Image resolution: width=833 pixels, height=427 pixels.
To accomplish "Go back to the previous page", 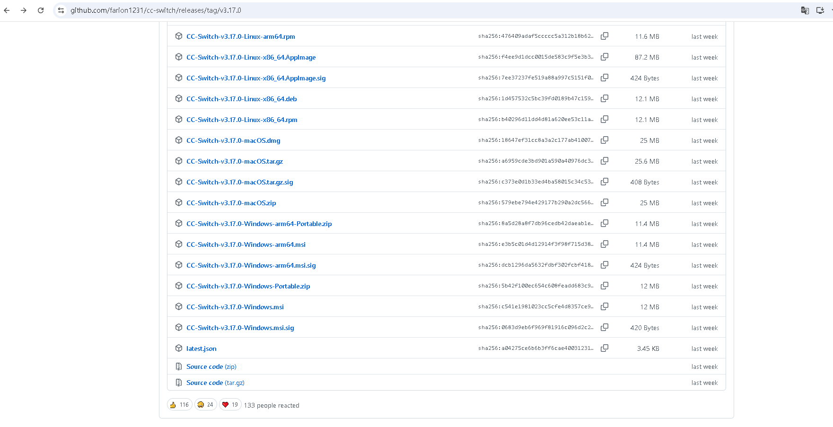I will click(7, 10).
